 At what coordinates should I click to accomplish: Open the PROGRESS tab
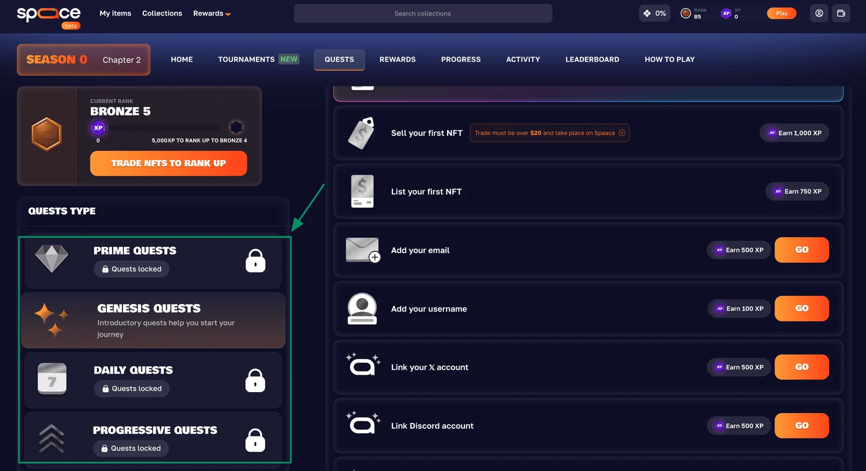coord(461,59)
